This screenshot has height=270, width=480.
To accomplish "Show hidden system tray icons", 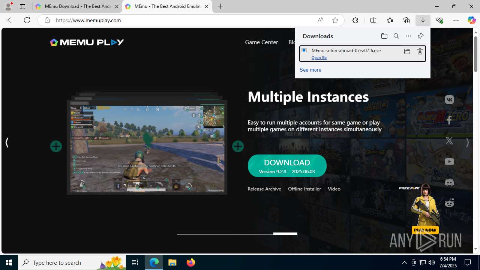I will [405, 262].
